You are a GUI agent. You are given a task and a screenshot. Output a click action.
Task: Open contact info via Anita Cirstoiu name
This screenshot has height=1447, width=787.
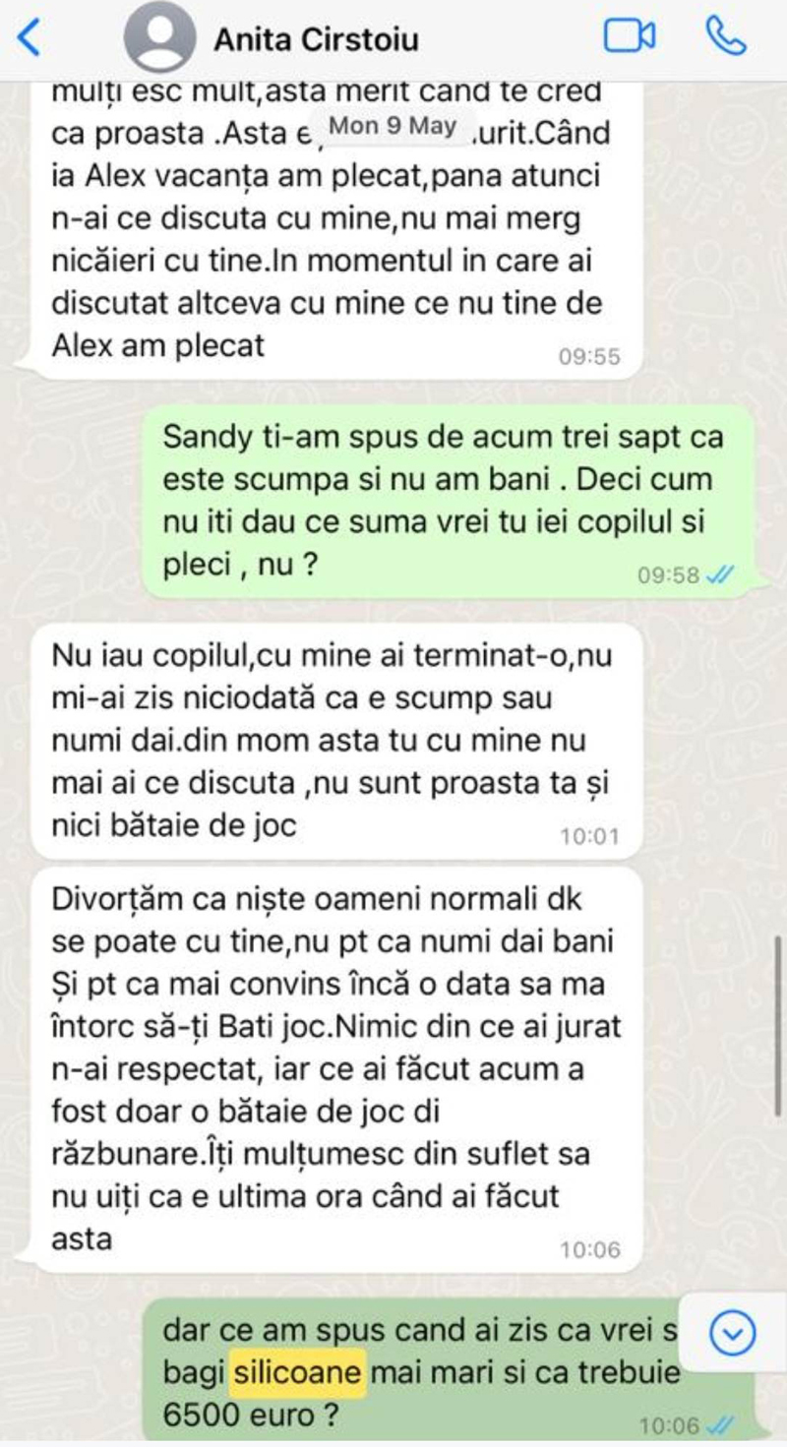(x=316, y=39)
